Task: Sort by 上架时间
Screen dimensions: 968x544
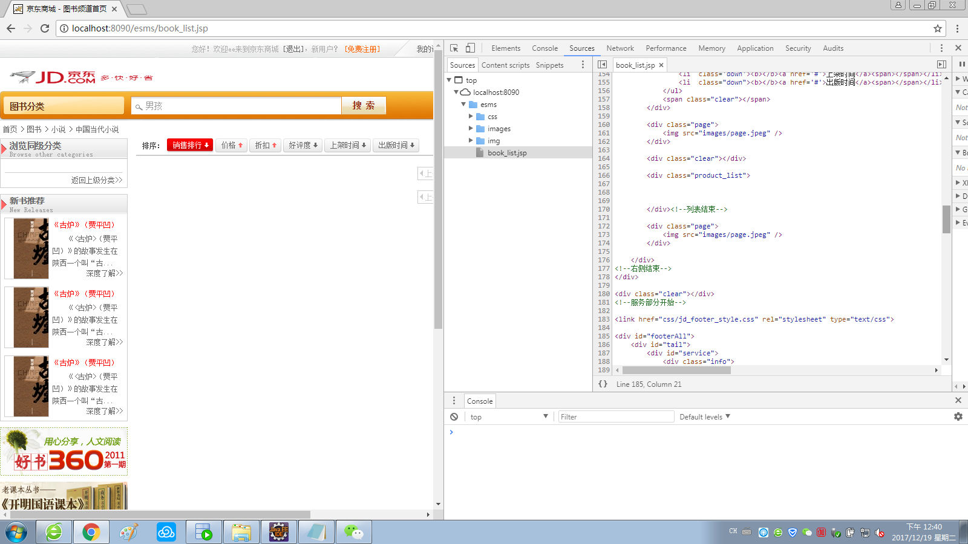Action: 347,145
